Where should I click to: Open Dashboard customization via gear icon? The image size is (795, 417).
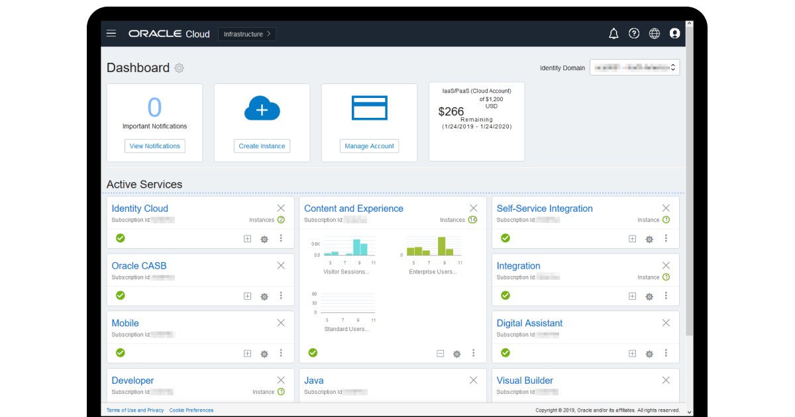[179, 68]
